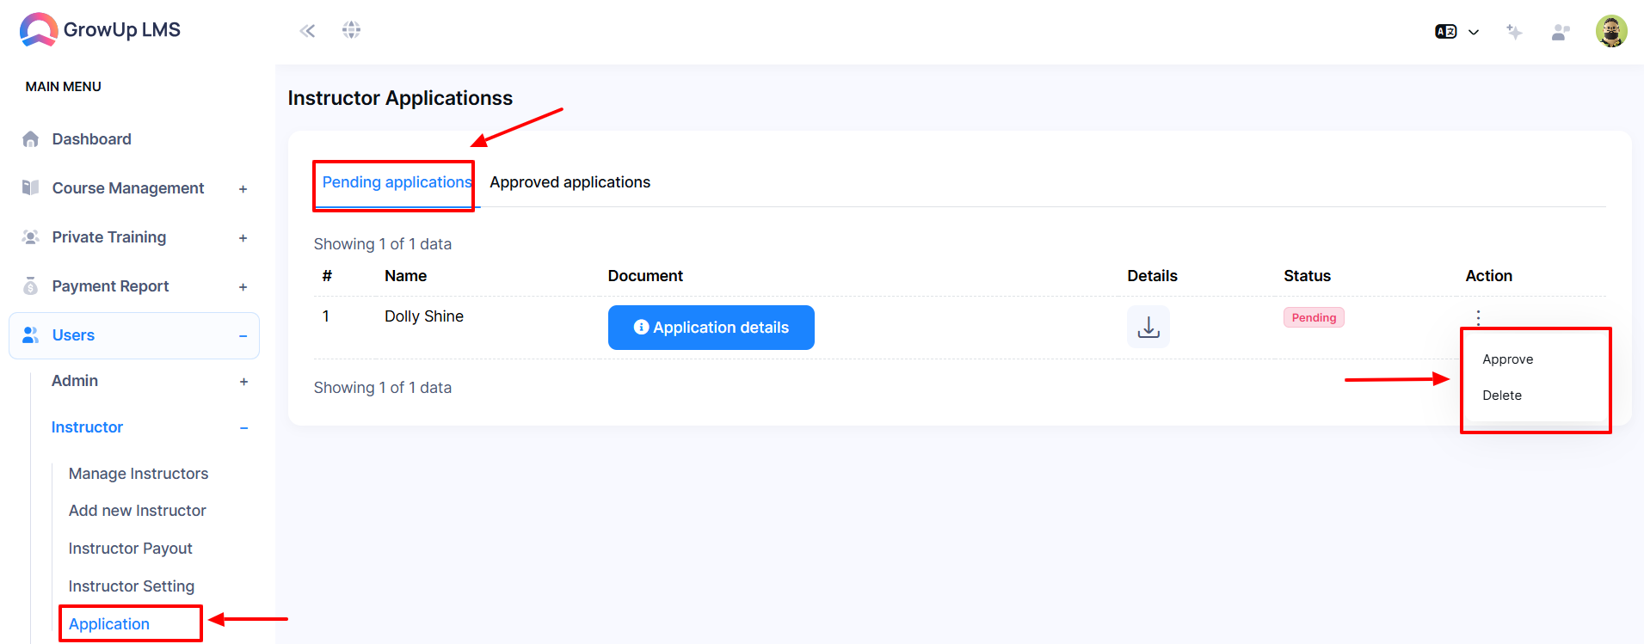The image size is (1644, 644).
Task: Open the language translate icon menu
Action: tap(1456, 32)
